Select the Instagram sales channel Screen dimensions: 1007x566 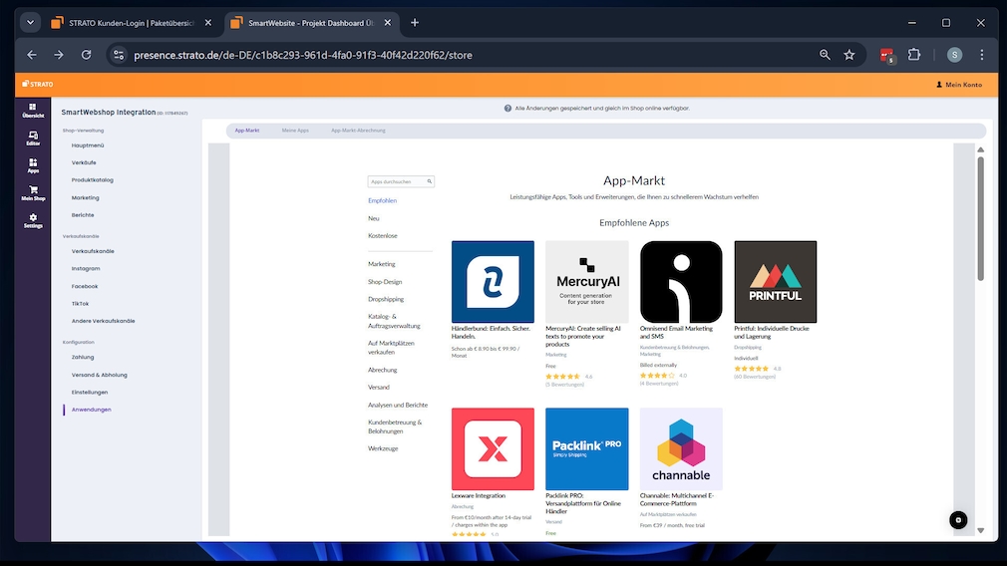pyautogui.click(x=86, y=269)
